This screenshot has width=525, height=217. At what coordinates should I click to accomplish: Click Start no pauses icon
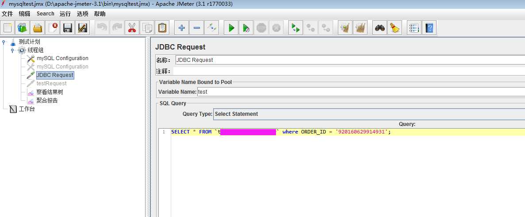point(246,28)
